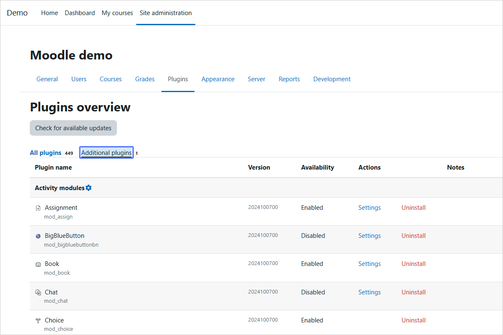Uninstall the Assignment plugin
Image resolution: width=503 pixels, height=335 pixels.
pos(413,208)
